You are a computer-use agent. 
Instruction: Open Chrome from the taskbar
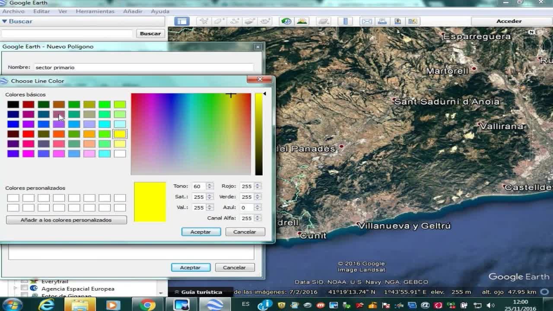147,305
